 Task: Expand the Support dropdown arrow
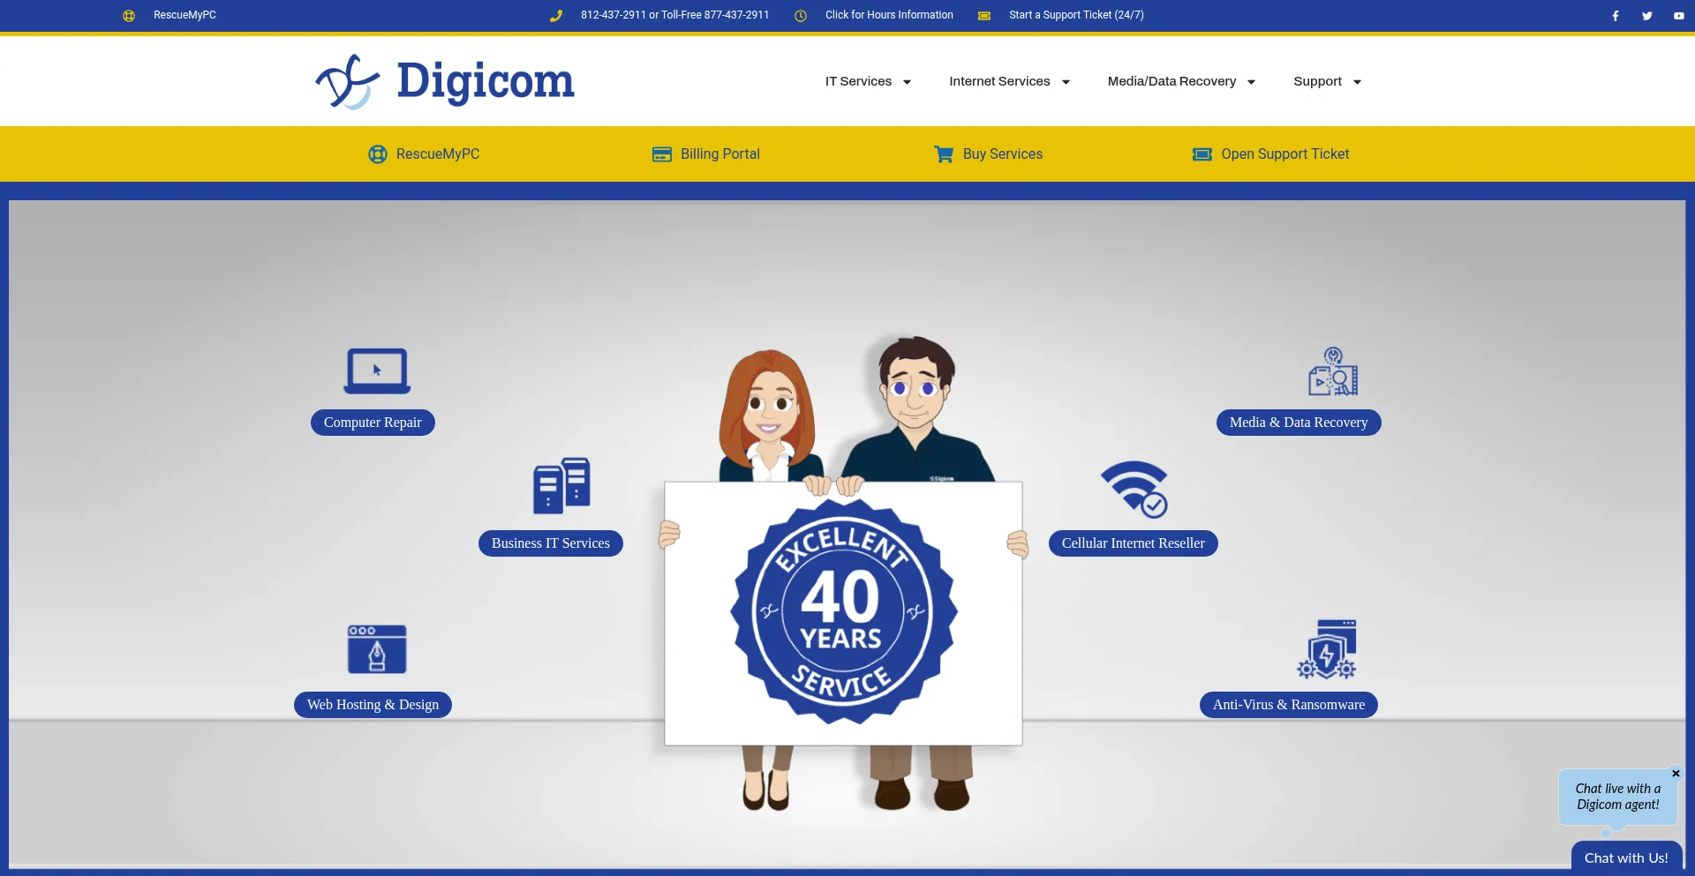pos(1357,82)
